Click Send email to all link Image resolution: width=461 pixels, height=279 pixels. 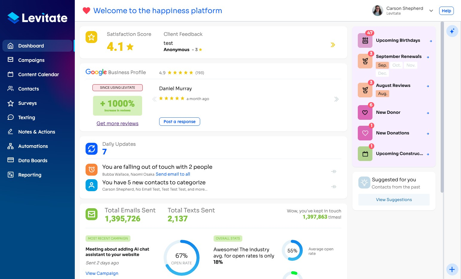[173, 174]
